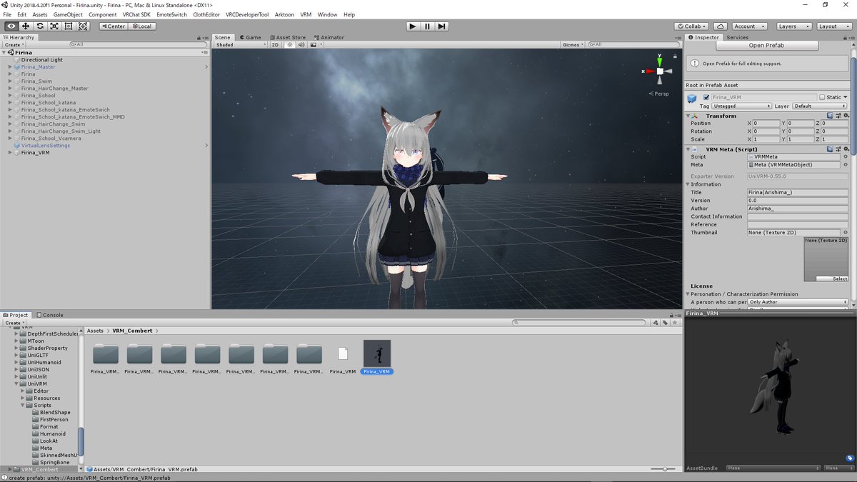Open the Only Author permission dropdown
Screen dimensions: 857x482
(x=798, y=302)
